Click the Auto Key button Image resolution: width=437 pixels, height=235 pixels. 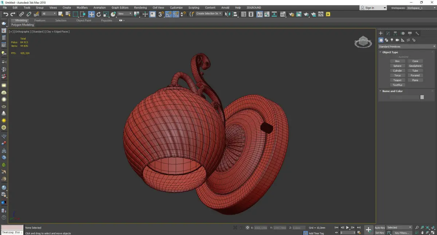tap(380, 227)
